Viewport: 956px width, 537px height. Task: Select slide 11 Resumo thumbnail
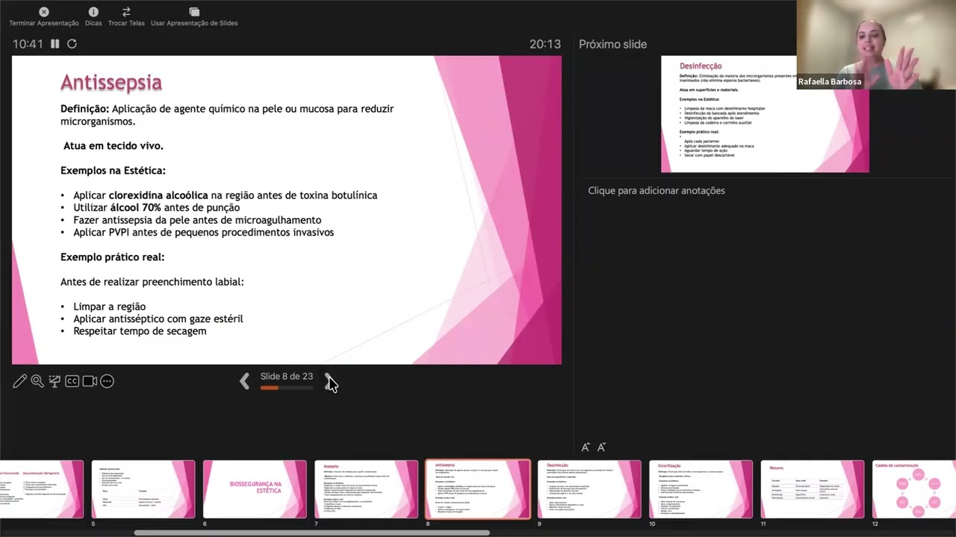(813, 489)
